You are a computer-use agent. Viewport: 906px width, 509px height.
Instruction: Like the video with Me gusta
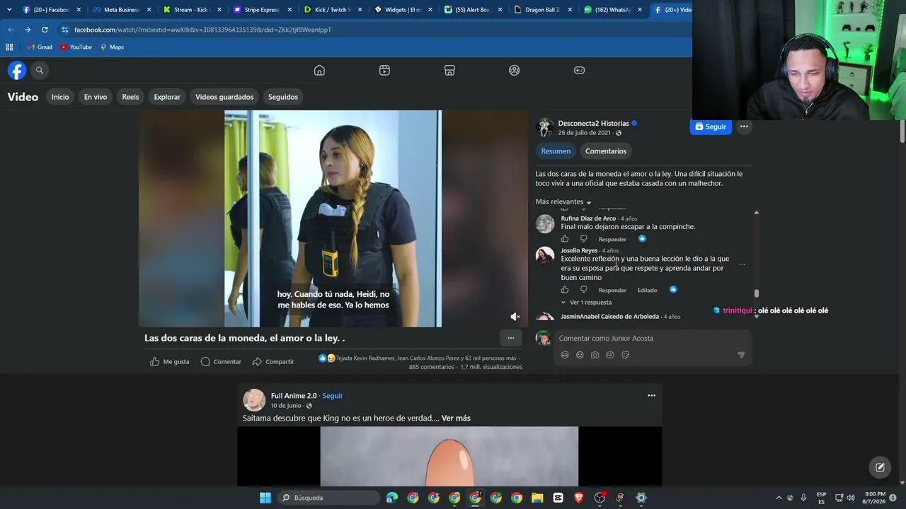point(170,361)
